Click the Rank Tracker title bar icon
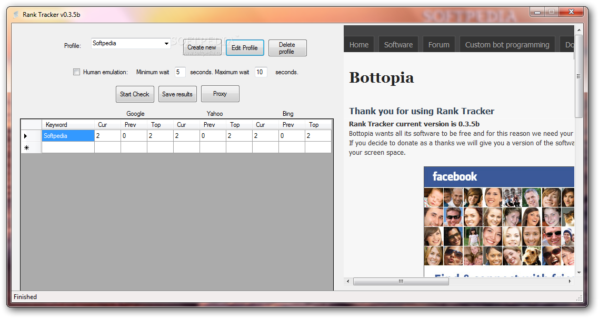Viewport: 599px width, 318px height. (x=16, y=15)
